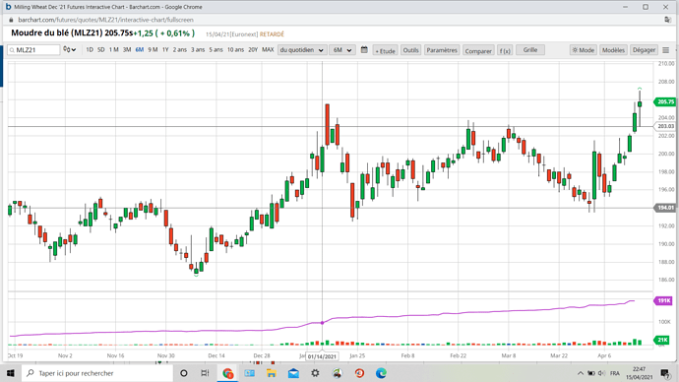This screenshot has width=679, height=382.
Task: Click the Windows taskbar search box
Action: [x=97, y=373]
